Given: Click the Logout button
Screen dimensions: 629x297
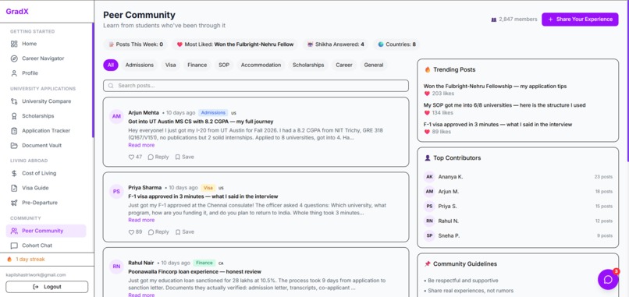Looking at the screenshot, I should (x=47, y=287).
